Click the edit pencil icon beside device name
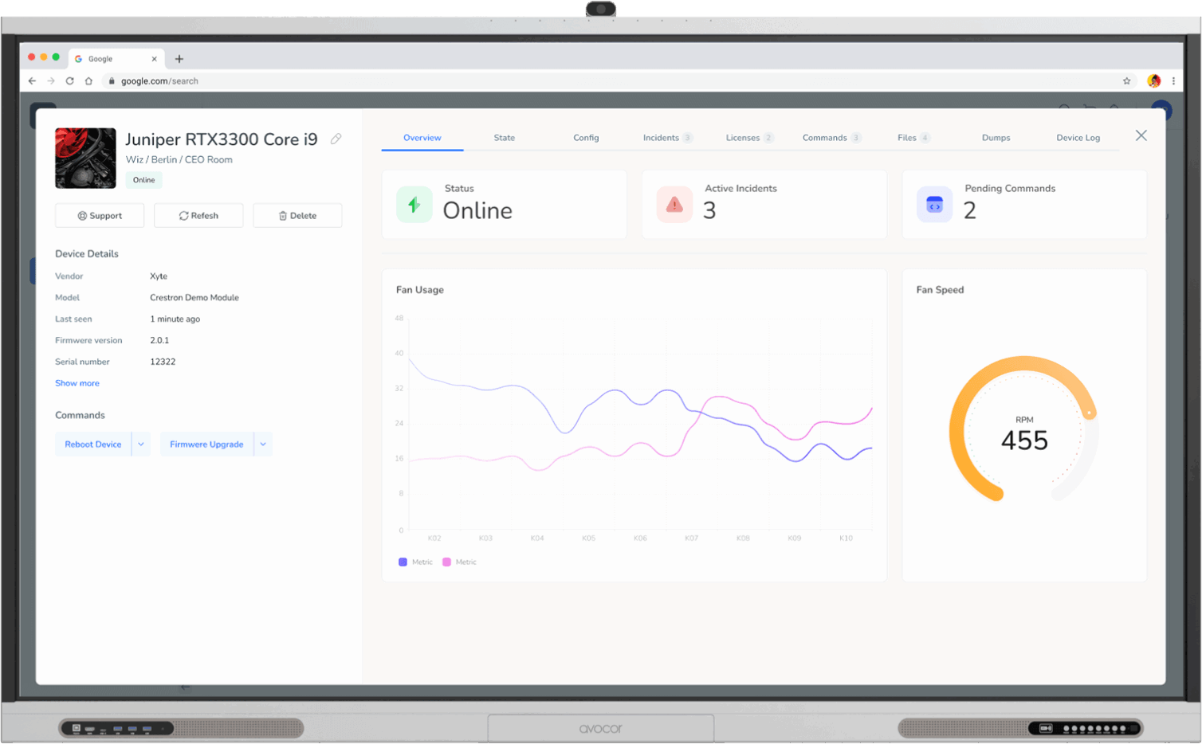 [x=336, y=139]
